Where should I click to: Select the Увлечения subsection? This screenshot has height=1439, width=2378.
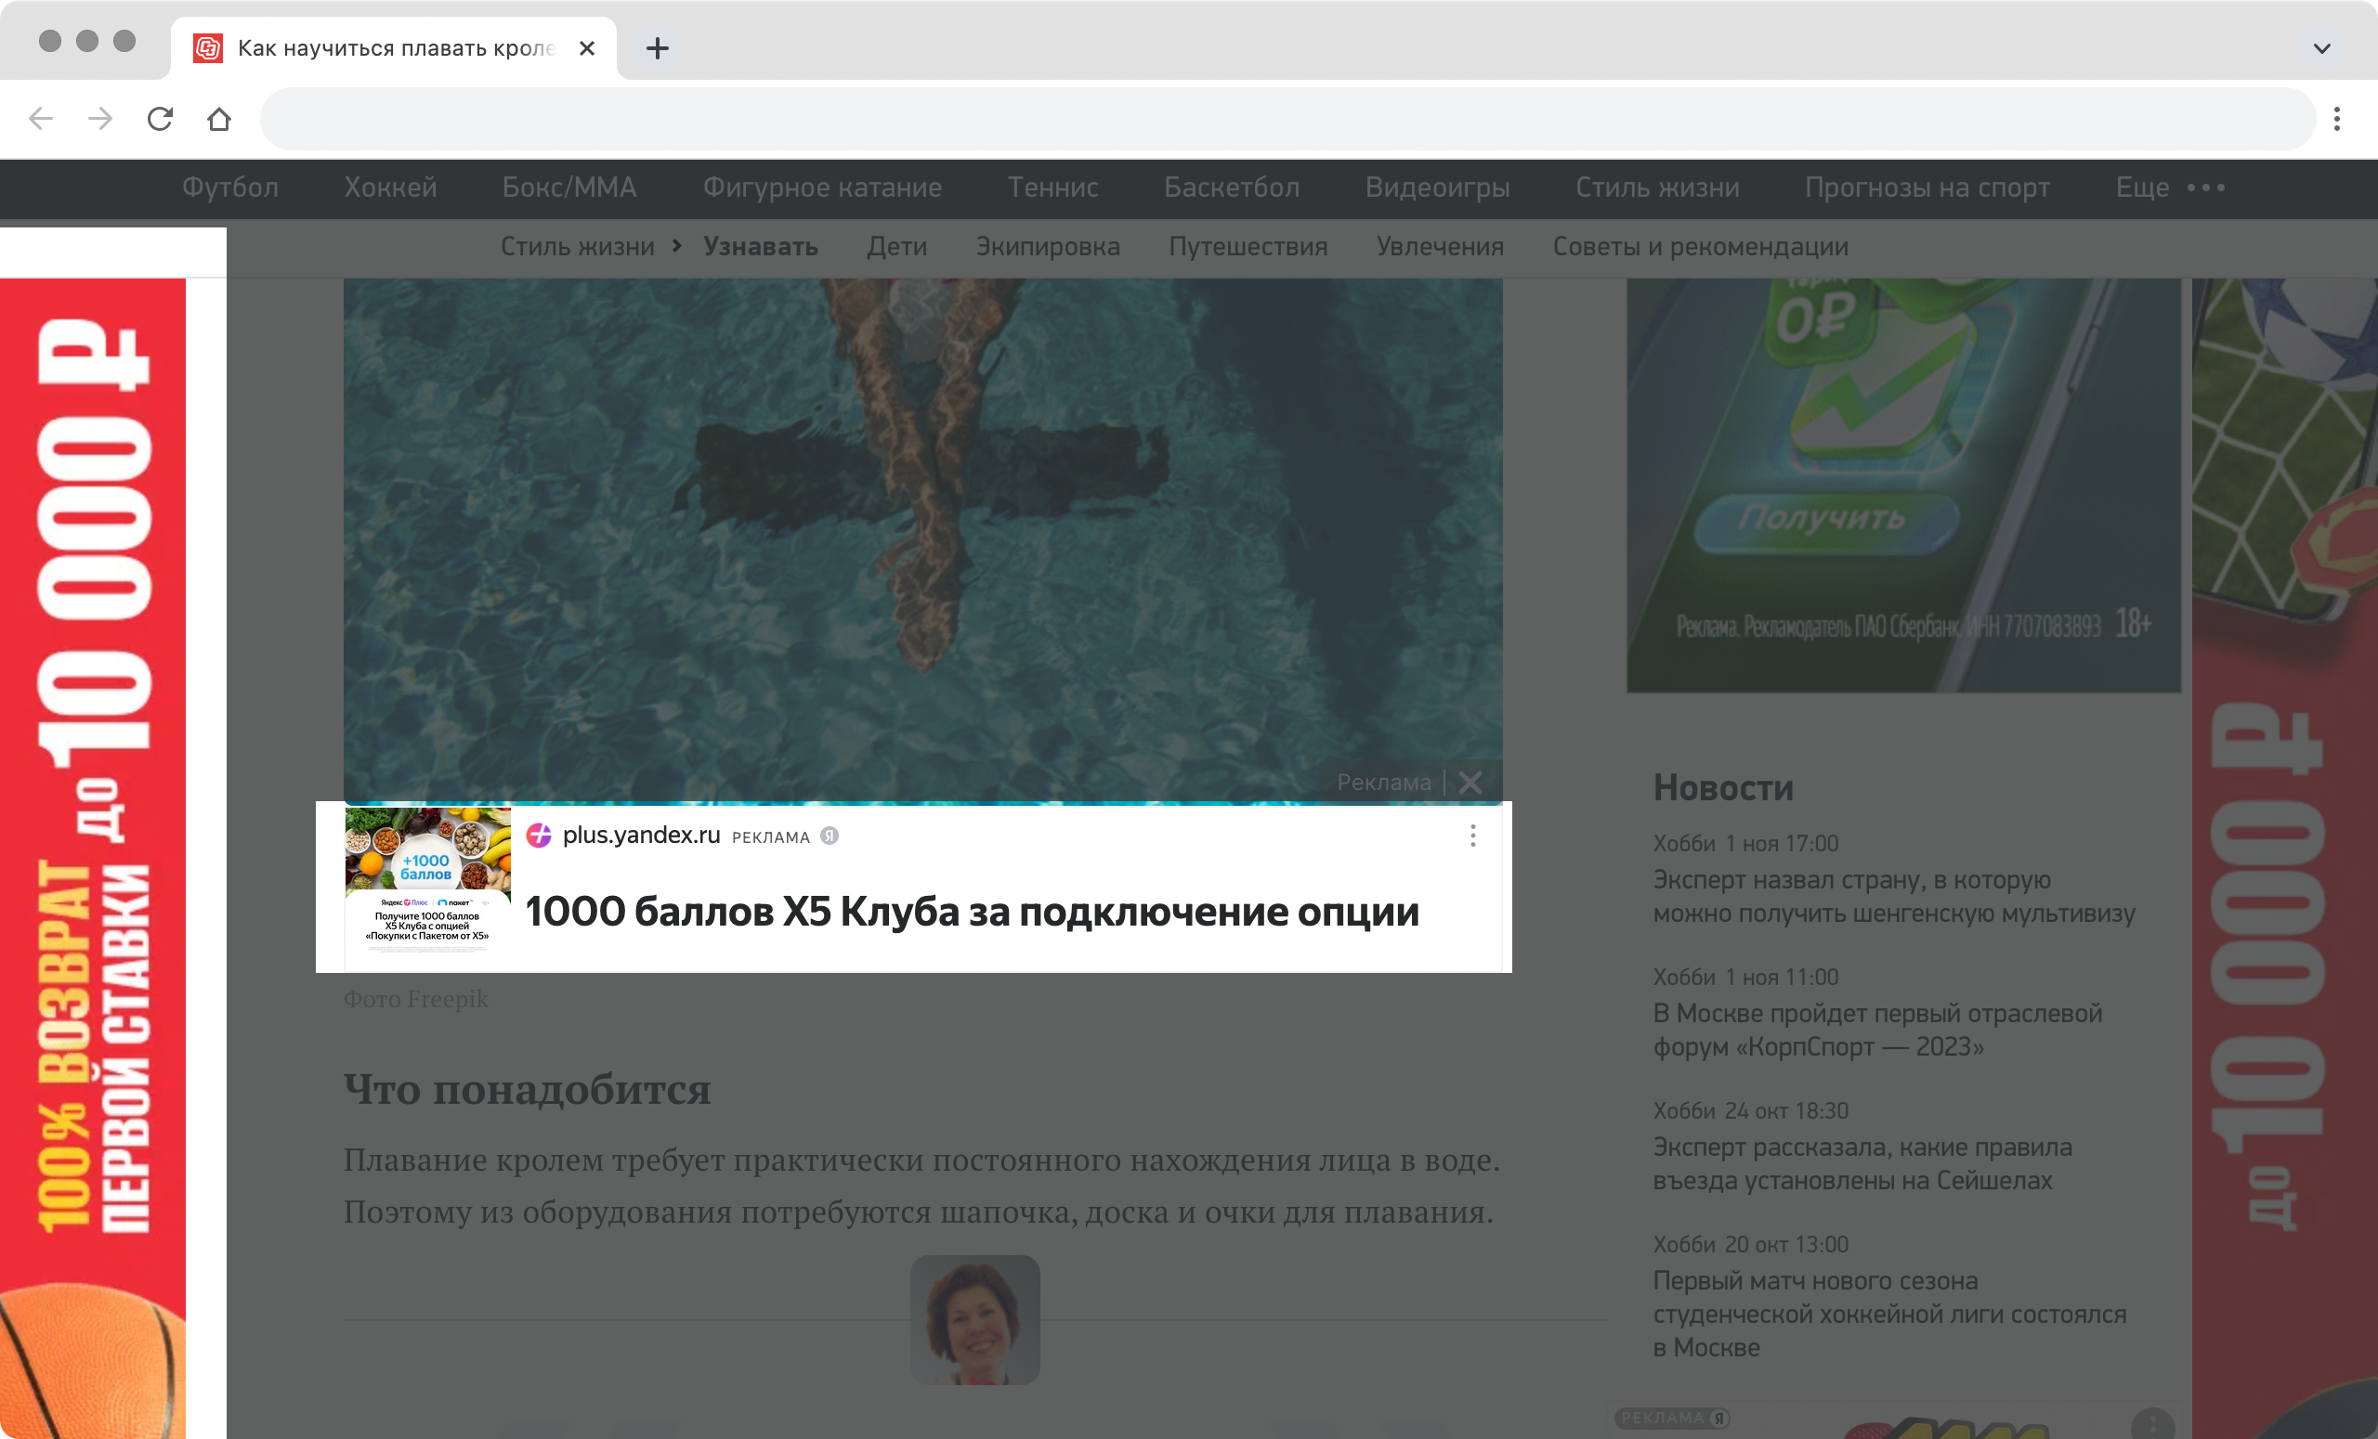pyautogui.click(x=1440, y=247)
